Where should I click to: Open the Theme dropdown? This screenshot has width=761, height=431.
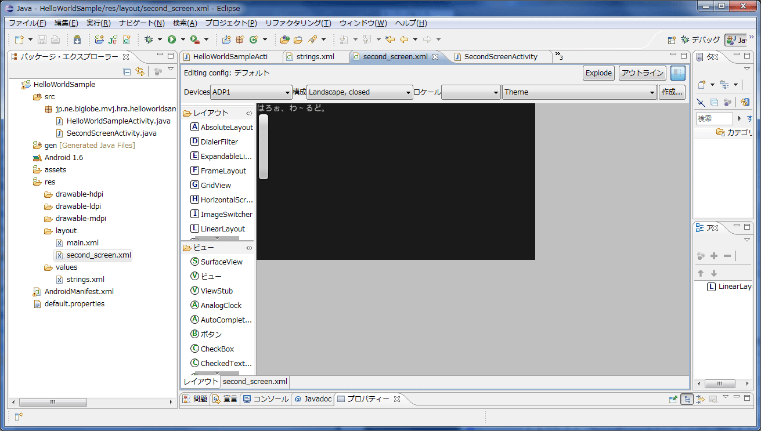[579, 92]
